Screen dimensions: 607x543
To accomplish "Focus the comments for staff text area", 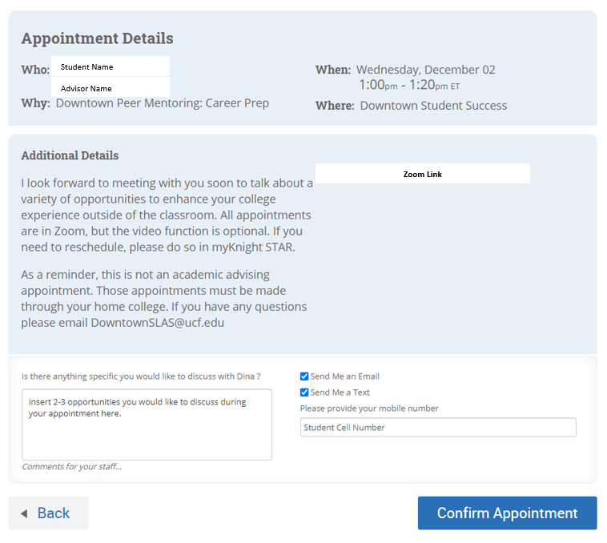I will [x=147, y=424].
